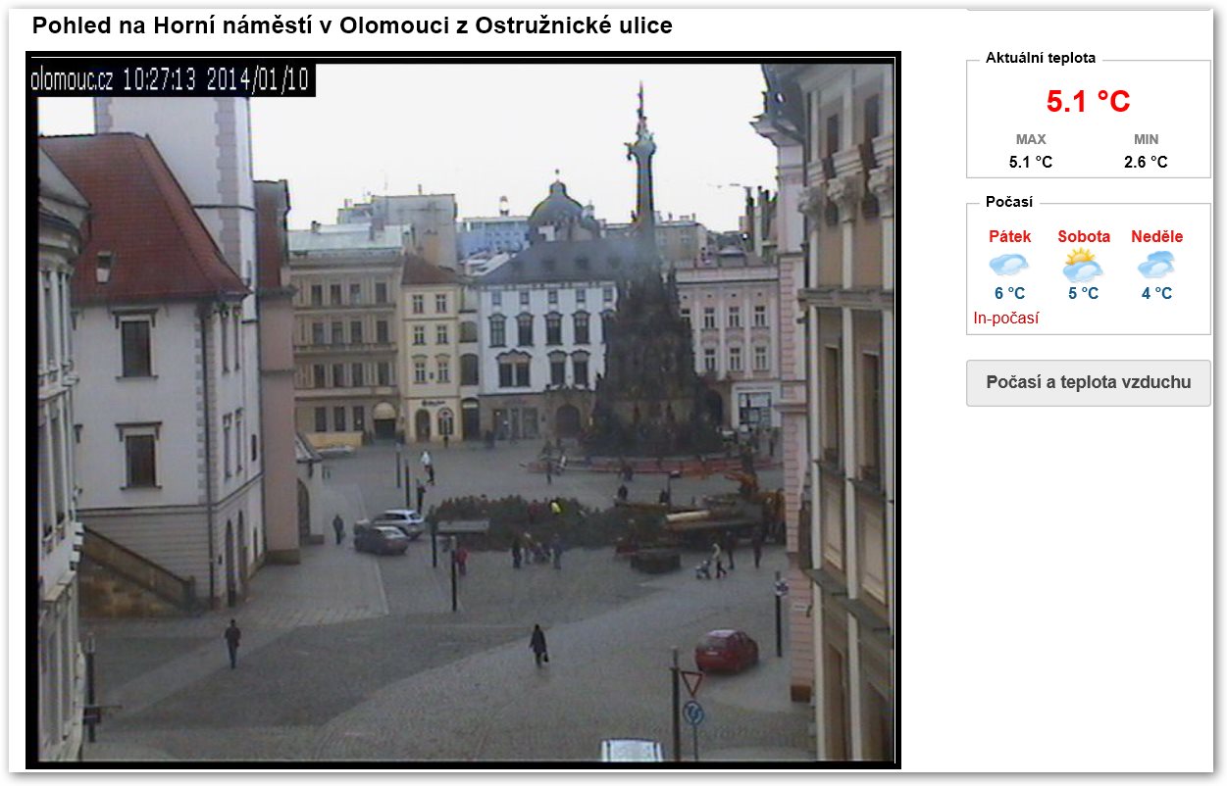
Task: Click the MIN temperature label
Action: pos(1146,139)
